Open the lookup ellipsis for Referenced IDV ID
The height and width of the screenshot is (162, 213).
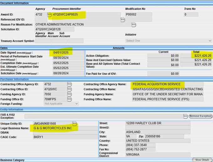tap(123, 19)
